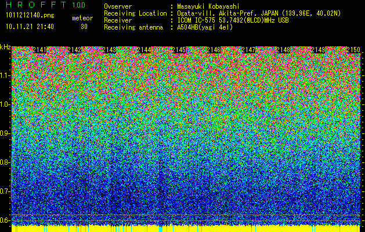Click the date text 10.11.21 21:40
The width and height of the screenshot is (365, 232).
pos(30,27)
